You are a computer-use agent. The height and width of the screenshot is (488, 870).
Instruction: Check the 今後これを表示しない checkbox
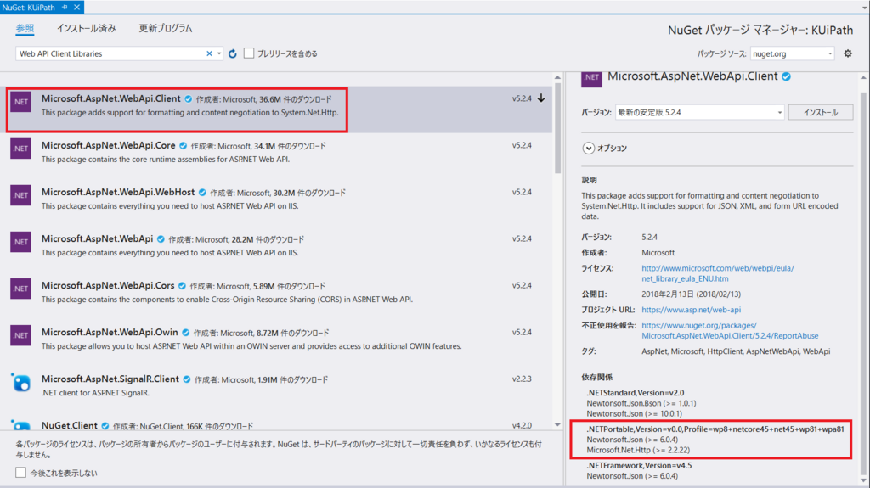(x=20, y=473)
